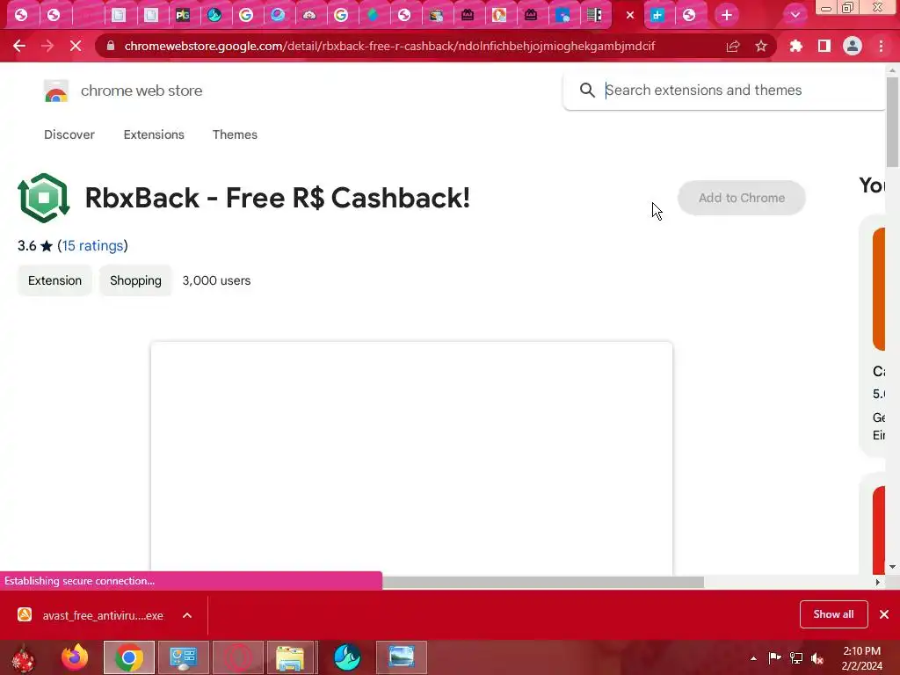Viewport: 900px width, 675px height.
Task: Toggle the Chrome side panel
Action: [824, 46]
